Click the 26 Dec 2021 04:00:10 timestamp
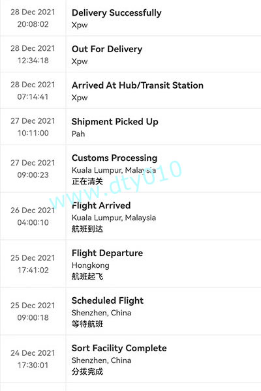This screenshot has width=261, height=391. pyautogui.click(x=33, y=216)
